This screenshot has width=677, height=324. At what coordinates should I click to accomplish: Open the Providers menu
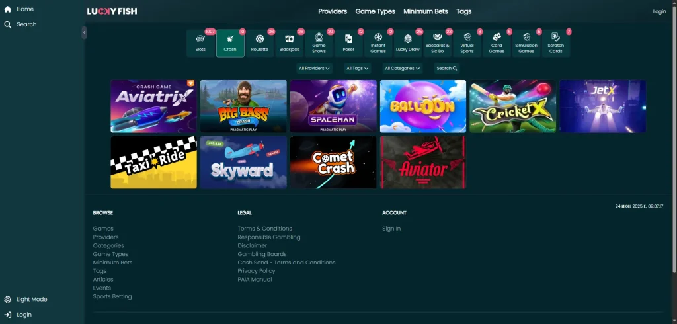(x=333, y=11)
